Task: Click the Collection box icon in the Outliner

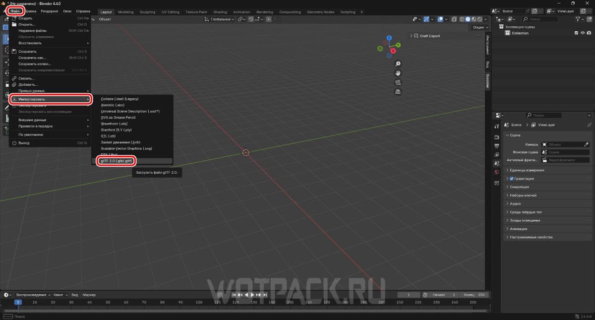Action: point(508,33)
